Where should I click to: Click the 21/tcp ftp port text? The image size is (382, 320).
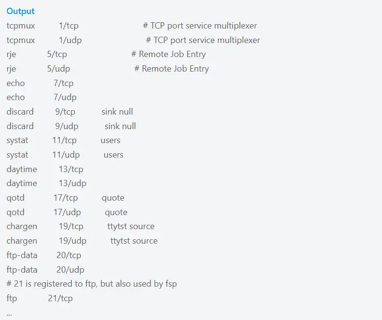60,298
